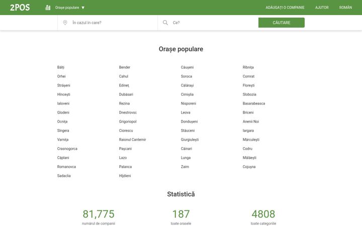Image resolution: width=362 pixels, height=226 pixels.
Task: Open the ROMÂN language selector
Action: (345, 8)
